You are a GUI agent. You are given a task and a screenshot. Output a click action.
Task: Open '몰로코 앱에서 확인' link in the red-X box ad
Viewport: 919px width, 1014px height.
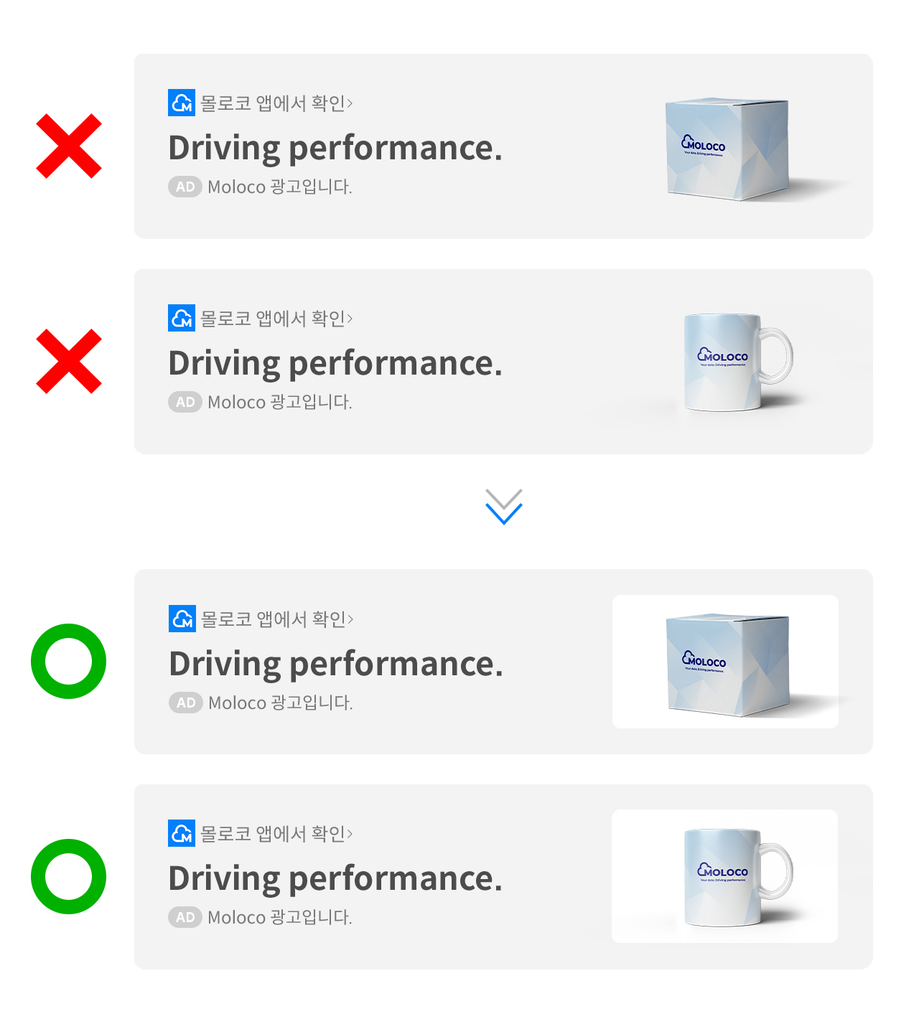[x=276, y=103]
